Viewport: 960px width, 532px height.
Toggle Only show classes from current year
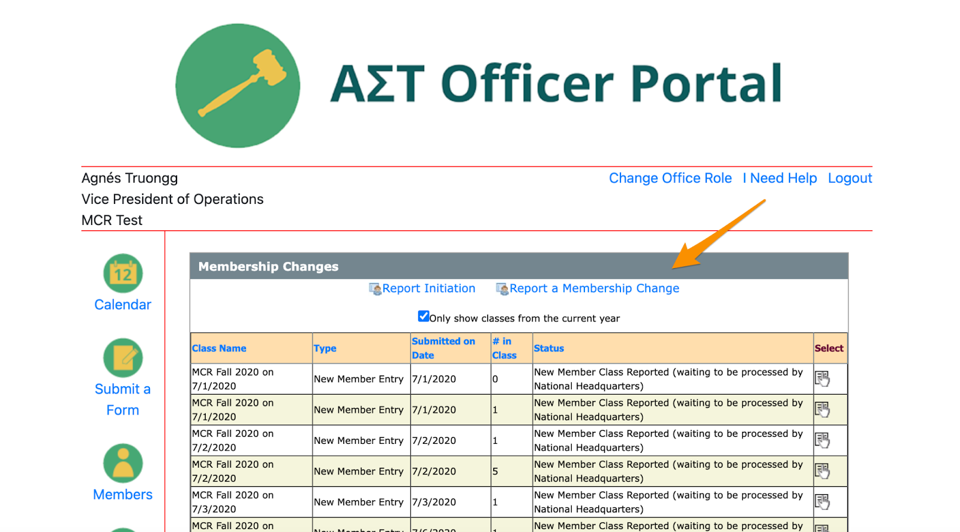tap(424, 316)
